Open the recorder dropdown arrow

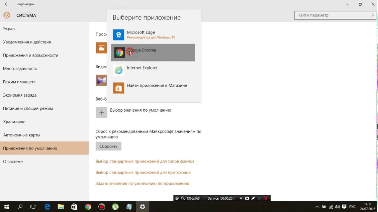(x=241, y=198)
